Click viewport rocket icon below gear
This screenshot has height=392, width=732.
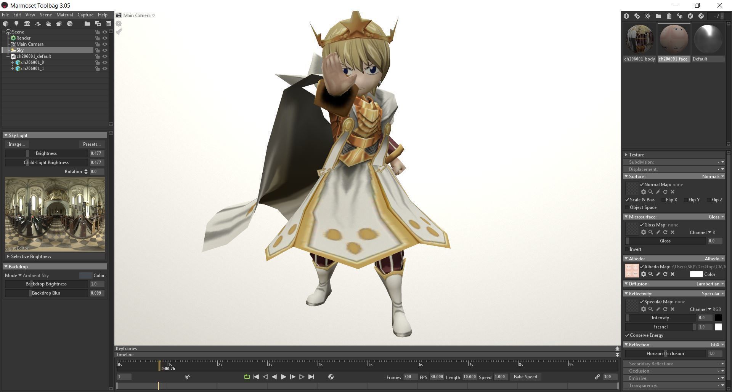pyautogui.click(x=119, y=32)
